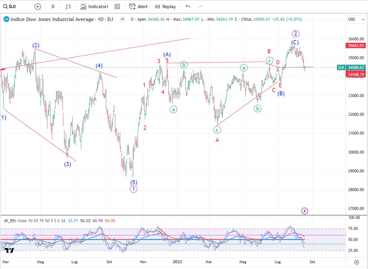Open the DJI symbol search
Image resolution: width=368 pixels, height=269 pixels.
click(x=9, y=6)
